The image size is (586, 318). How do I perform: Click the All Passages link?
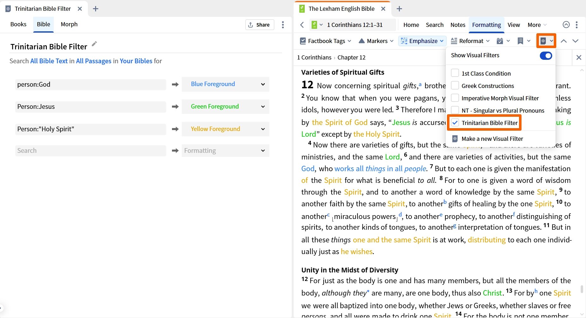pyautogui.click(x=94, y=61)
